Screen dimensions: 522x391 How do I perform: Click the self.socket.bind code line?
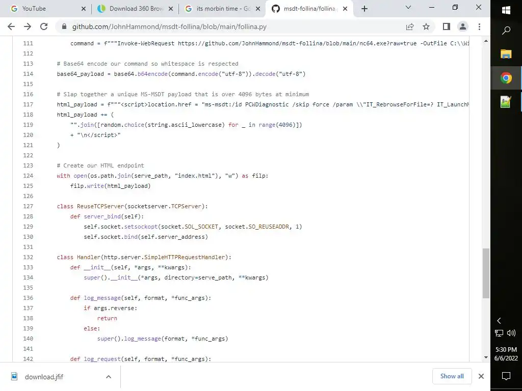(x=145, y=237)
